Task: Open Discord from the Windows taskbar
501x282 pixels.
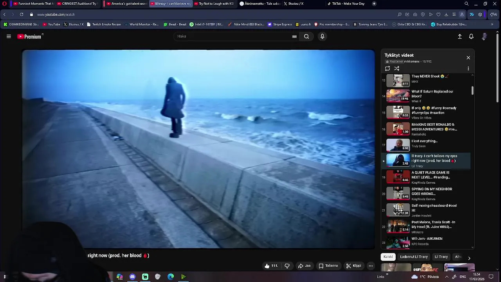Action: (x=132, y=277)
